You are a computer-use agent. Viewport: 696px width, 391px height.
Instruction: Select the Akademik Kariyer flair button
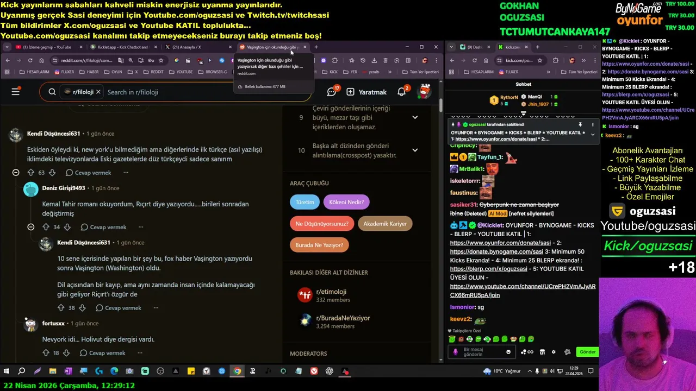(385, 224)
